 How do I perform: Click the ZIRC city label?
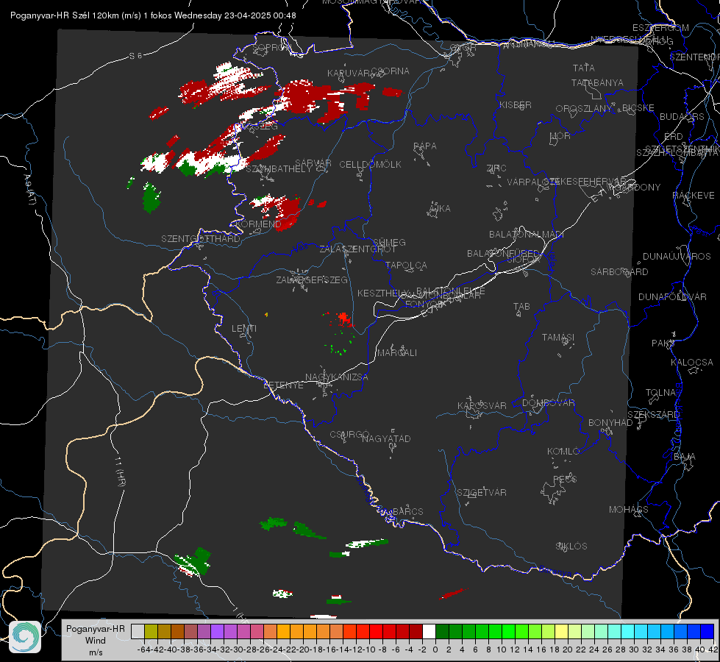[496, 168]
